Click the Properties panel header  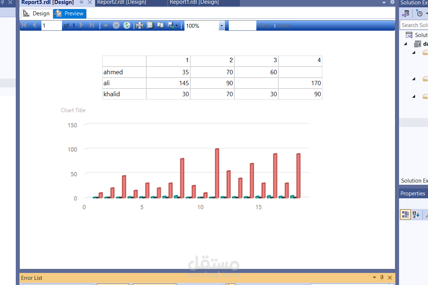click(x=413, y=194)
